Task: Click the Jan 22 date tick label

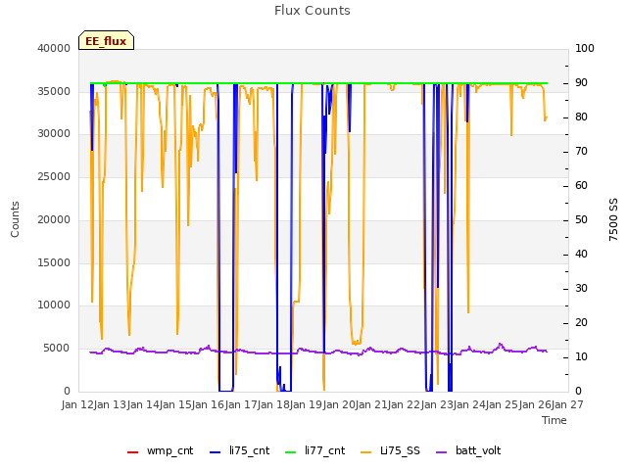Action: coord(404,404)
